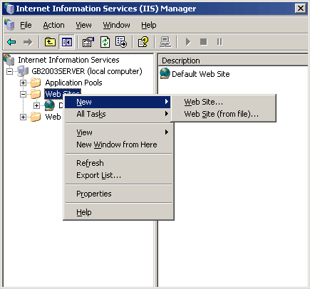Open the All Tasks submenu arrow
Image resolution: width=310 pixels, height=289 pixels.
(x=167, y=114)
